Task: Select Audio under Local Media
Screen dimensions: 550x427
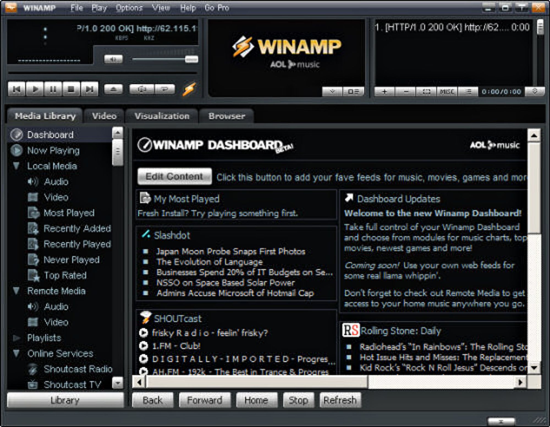Action: tap(56, 181)
